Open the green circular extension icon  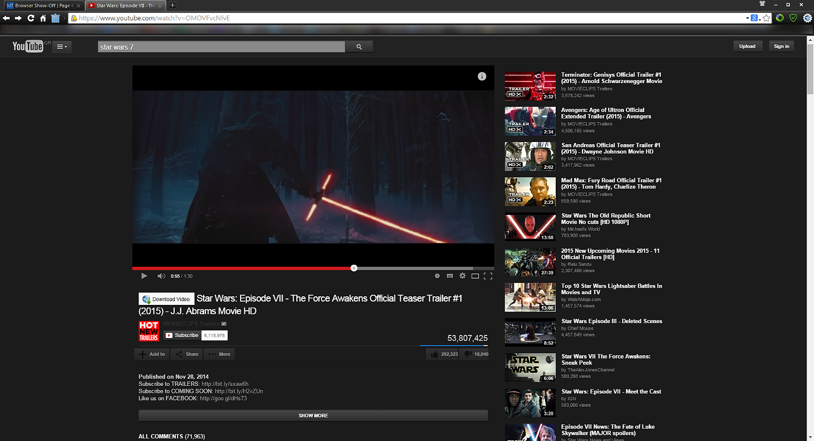click(x=780, y=18)
